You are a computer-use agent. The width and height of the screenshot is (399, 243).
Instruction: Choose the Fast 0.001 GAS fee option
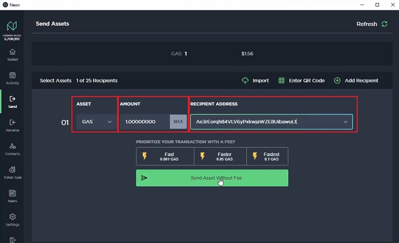165,157
